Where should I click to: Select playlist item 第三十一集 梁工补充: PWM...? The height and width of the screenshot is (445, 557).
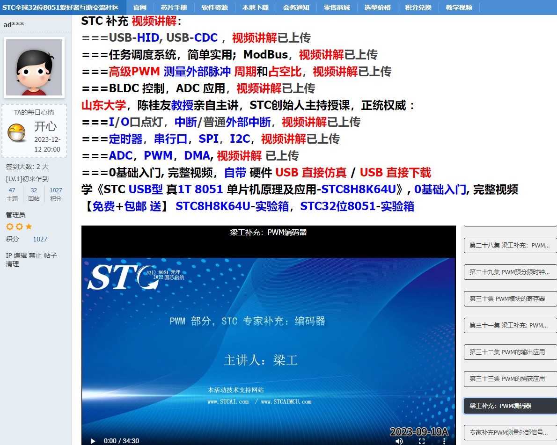tap(510, 325)
